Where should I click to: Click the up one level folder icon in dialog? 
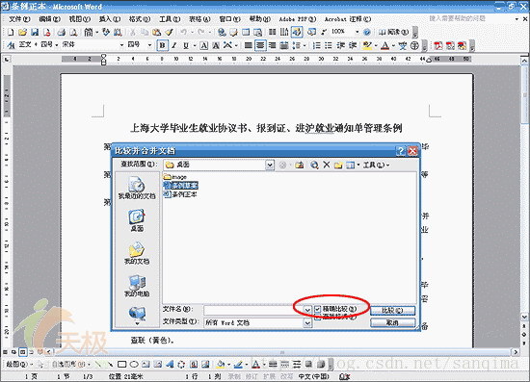pos(299,165)
